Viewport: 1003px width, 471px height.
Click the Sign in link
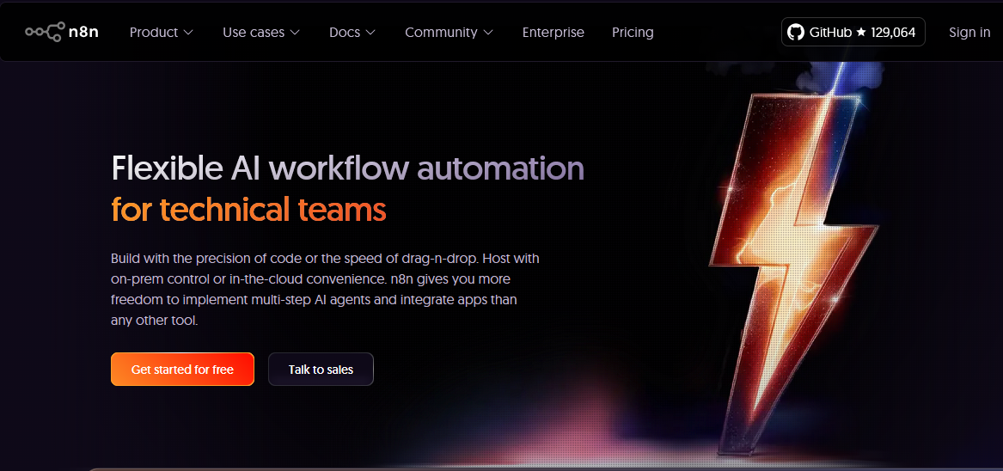click(x=969, y=32)
